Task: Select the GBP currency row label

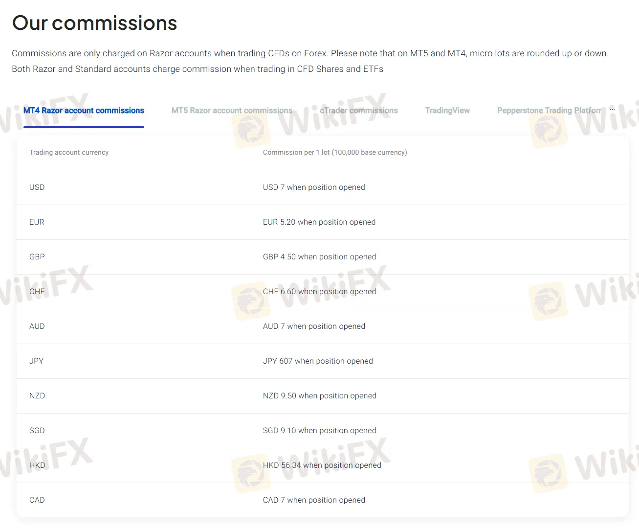Action: [37, 257]
